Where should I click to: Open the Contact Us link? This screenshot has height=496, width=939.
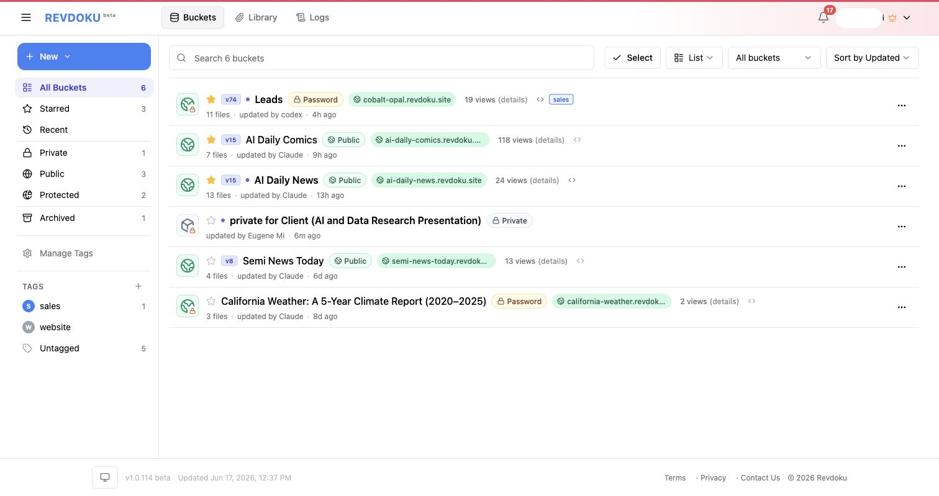pos(760,478)
